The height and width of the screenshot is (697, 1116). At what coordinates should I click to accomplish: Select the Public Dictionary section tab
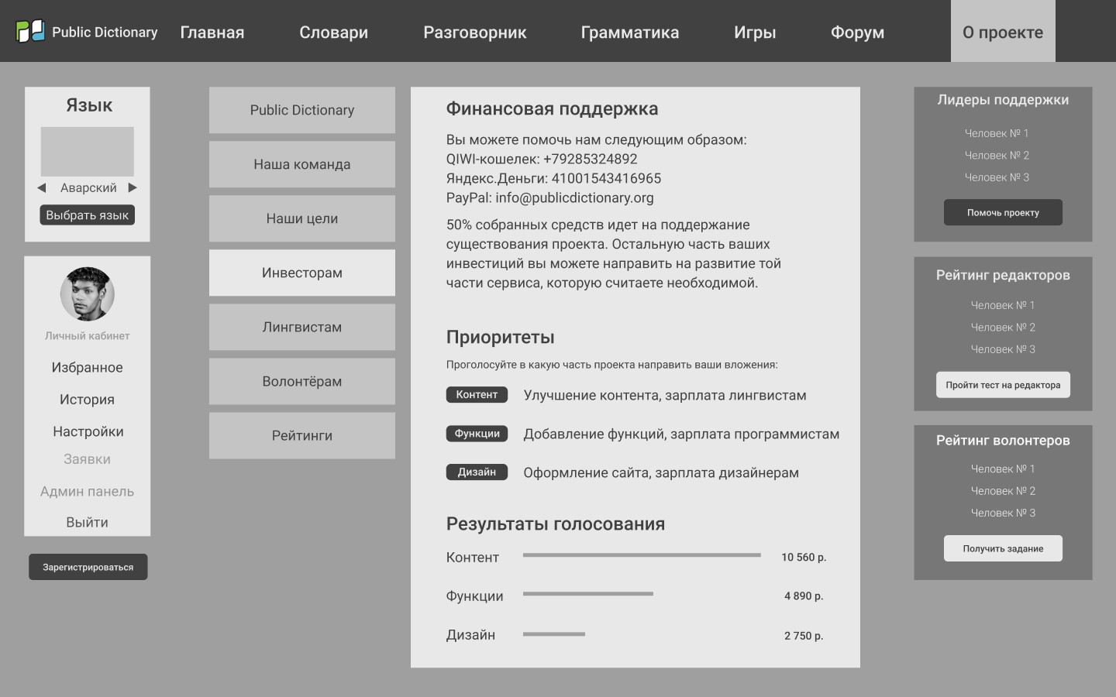click(302, 110)
